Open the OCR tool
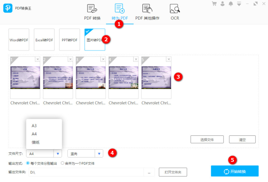The width and height of the screenshot is (268, 182). pyautogui.click(x=175, y=12)
